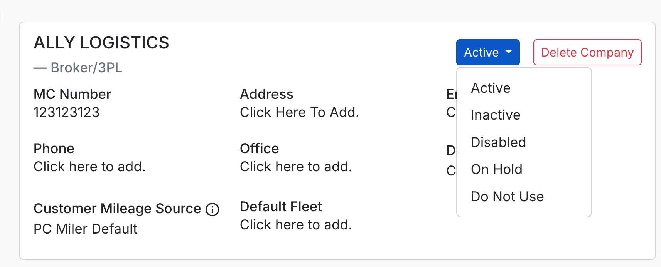Click the Office field label
The width and height of the screenshot is (661, 267).
[x=259, y=149]
